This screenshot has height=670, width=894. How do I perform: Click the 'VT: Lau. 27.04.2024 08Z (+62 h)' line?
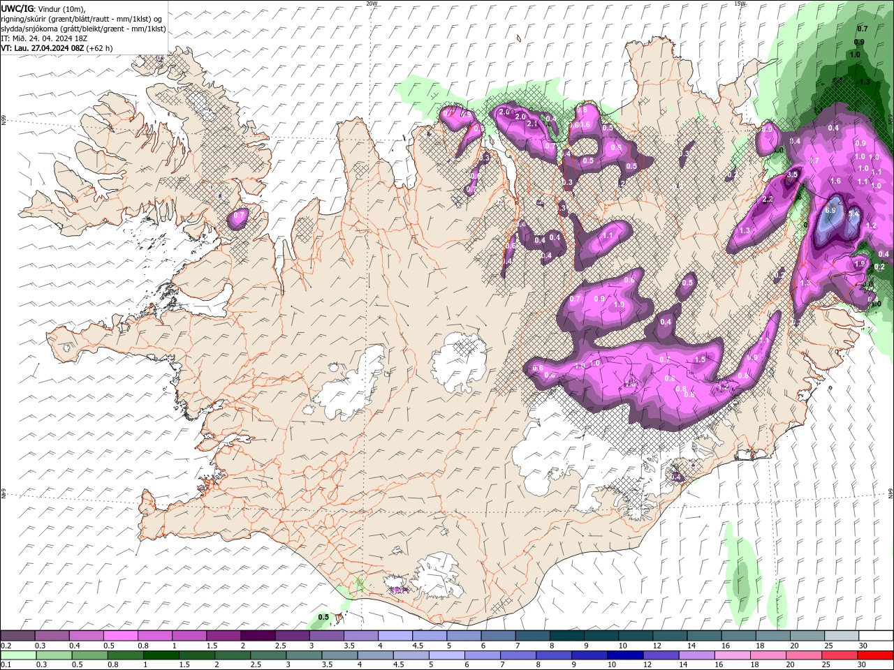57,48
